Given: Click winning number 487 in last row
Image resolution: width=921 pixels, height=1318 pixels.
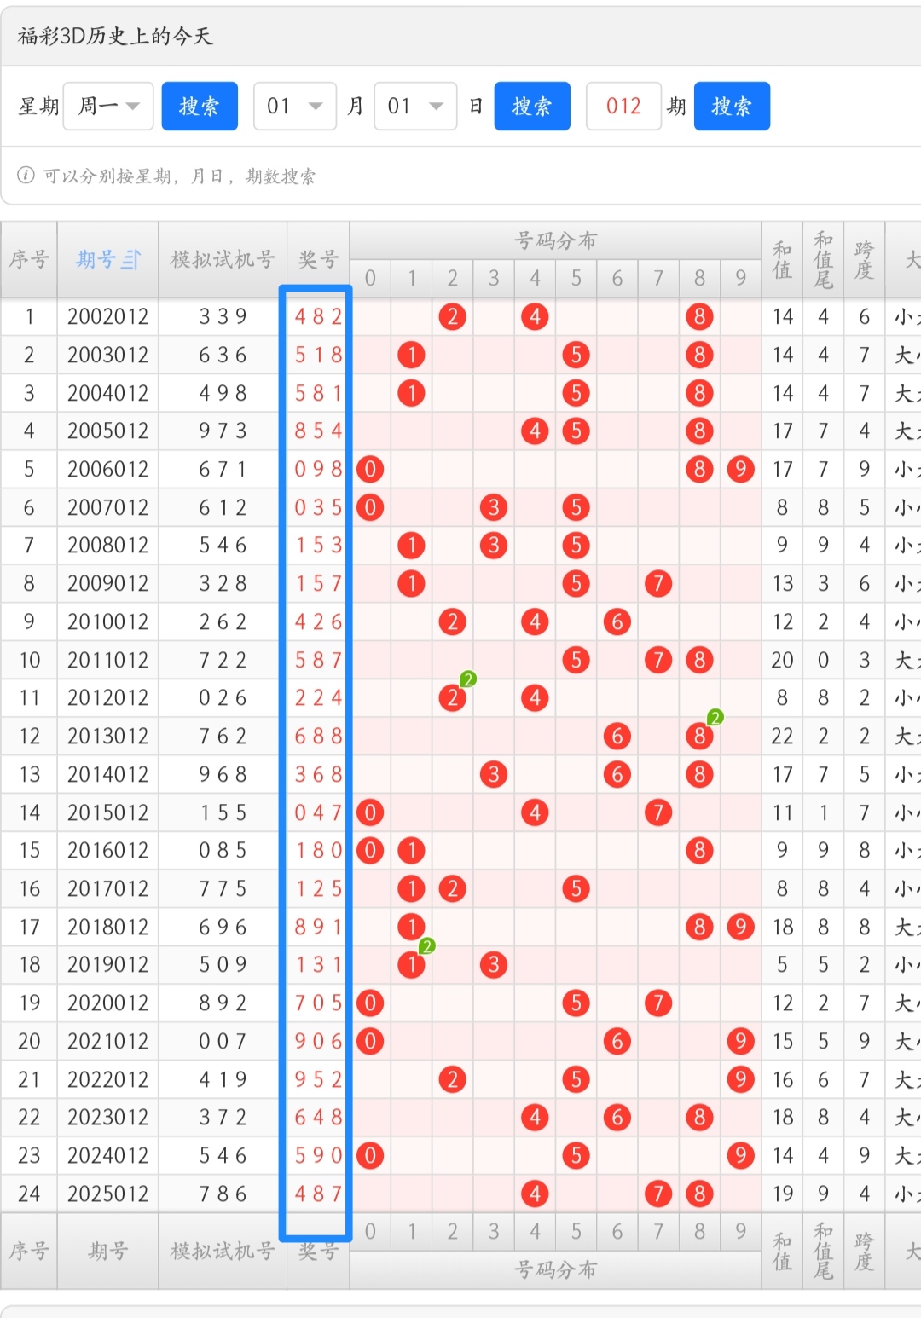Looking at the screenshot, I should (x=318, y=1194).
